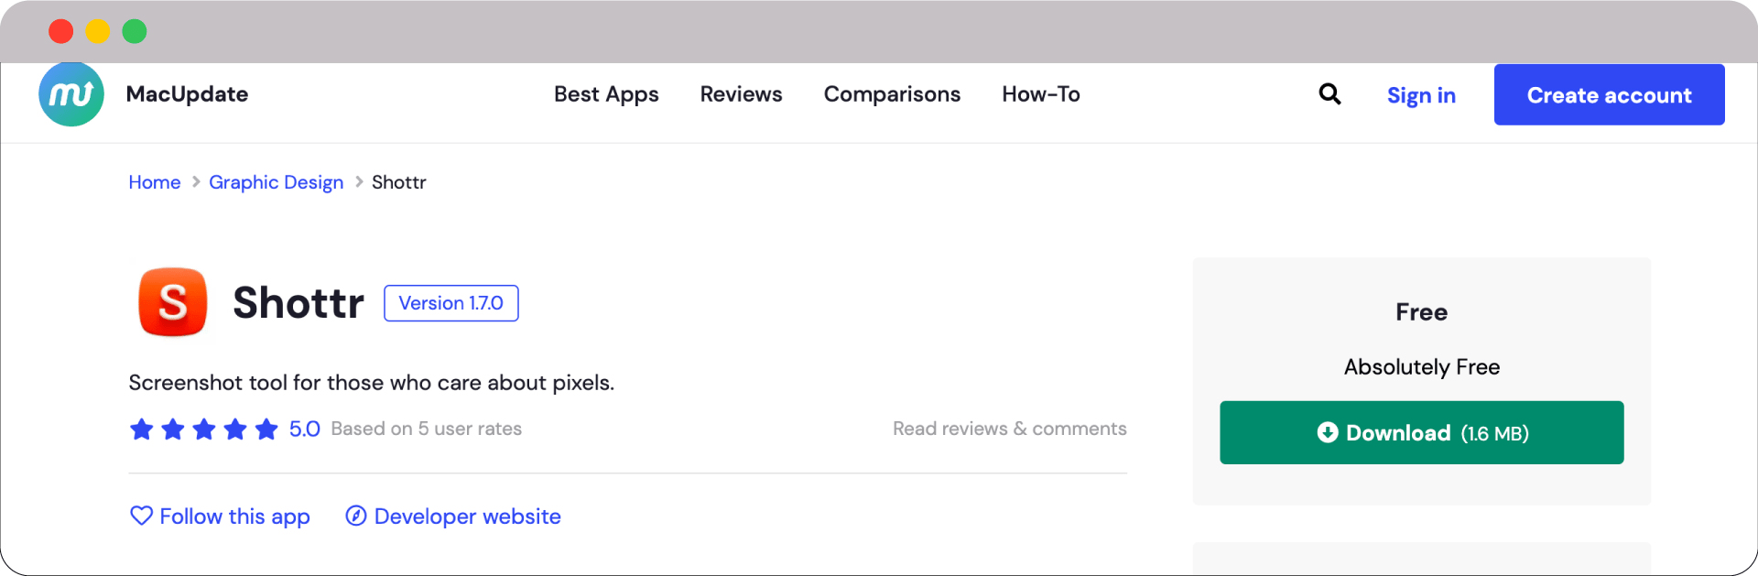Open the Best Apps menu

pyautogui.click(x=606, y=94)
